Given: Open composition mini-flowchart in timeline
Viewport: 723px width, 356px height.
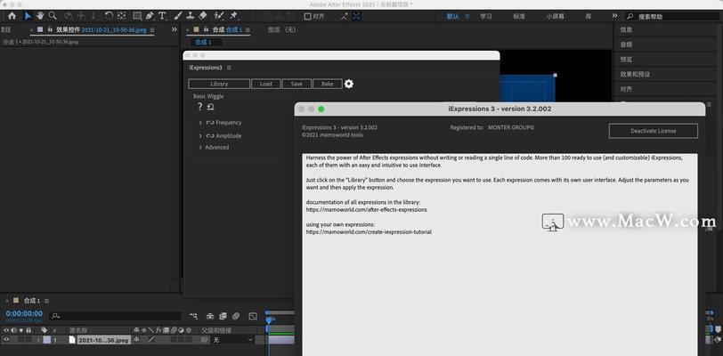Looking at the screenshot, I should (x=193, y=316).
